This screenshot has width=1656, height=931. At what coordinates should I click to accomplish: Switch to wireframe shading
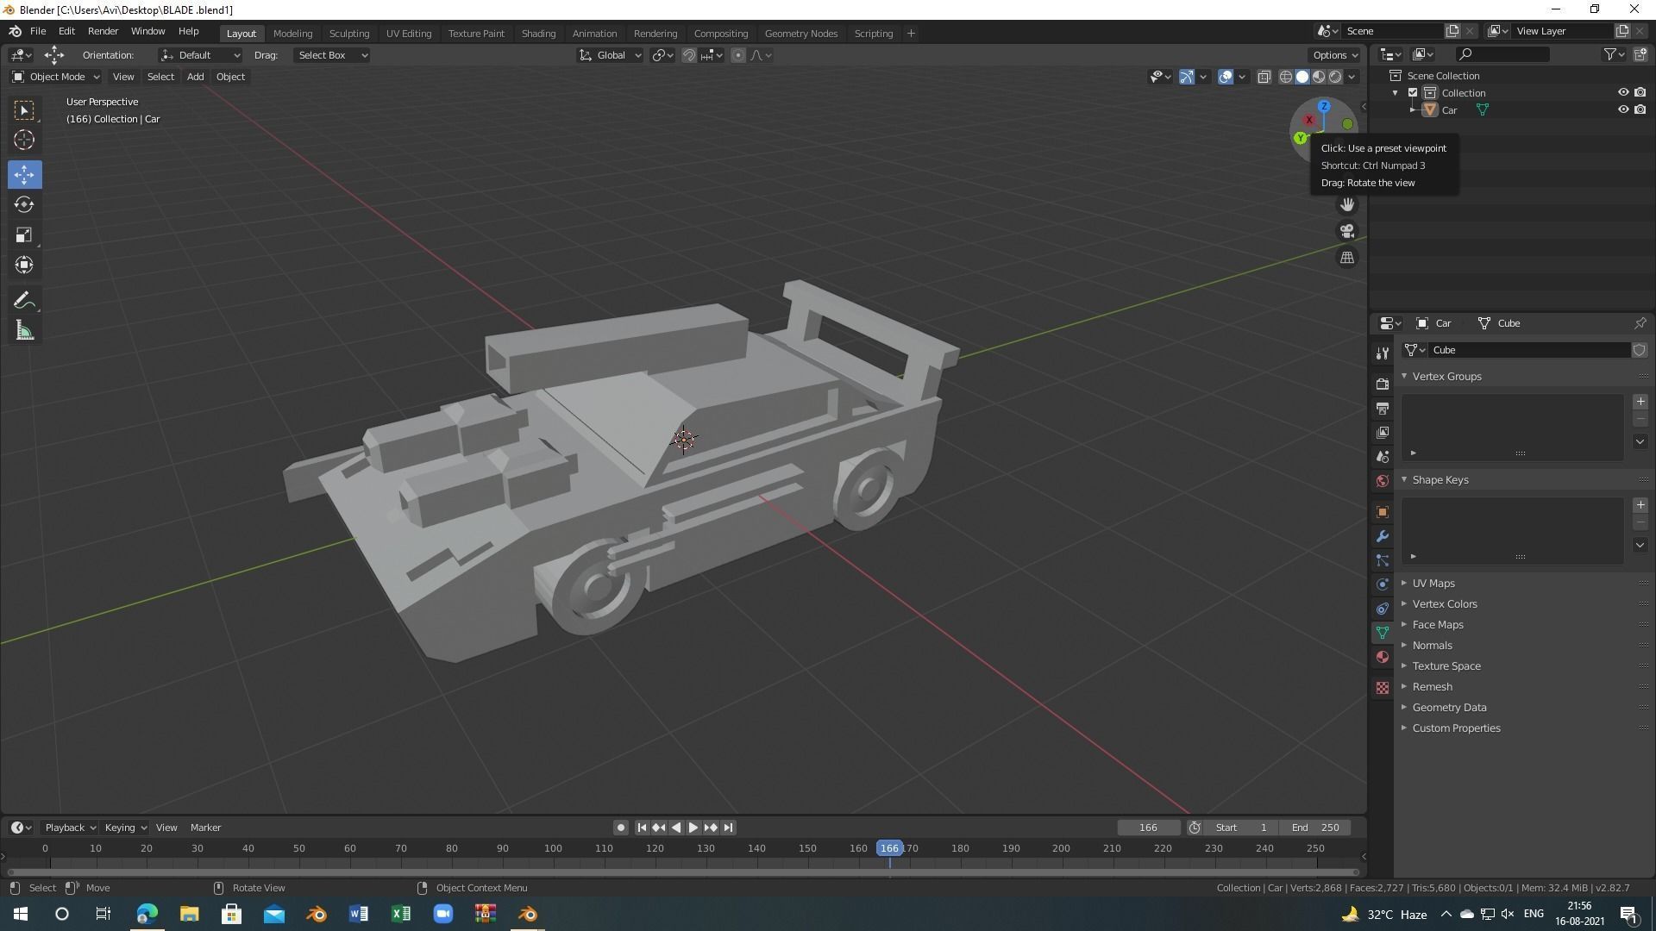tap(1286, 77)
